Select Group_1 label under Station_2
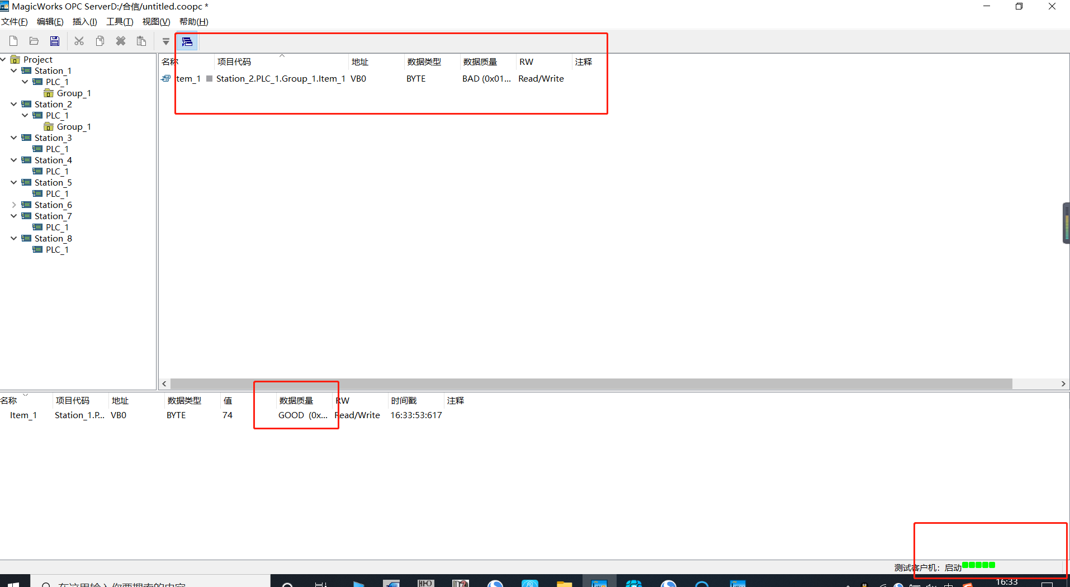This screenshot has width=1070, height=587. [74, 126]
